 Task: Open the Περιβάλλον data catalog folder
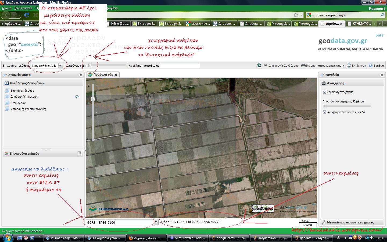point(18,103)
